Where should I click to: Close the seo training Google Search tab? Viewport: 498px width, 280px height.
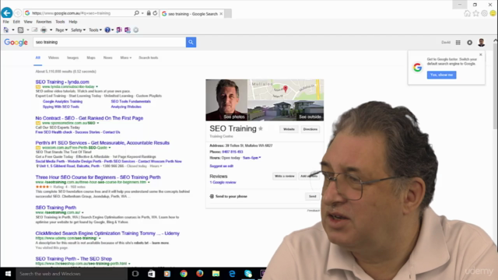221,14
